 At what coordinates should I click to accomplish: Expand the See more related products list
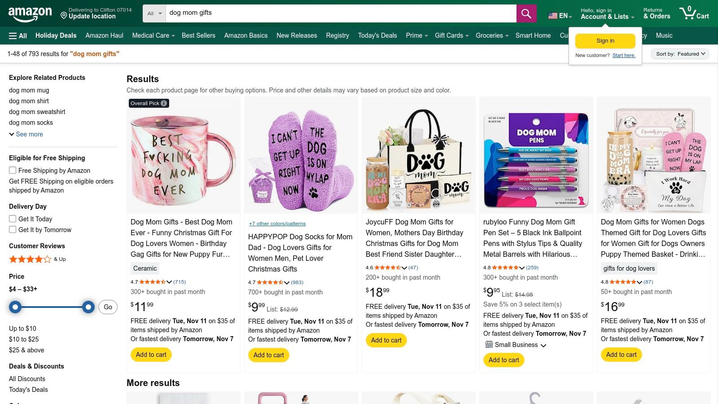pos(26,134)
